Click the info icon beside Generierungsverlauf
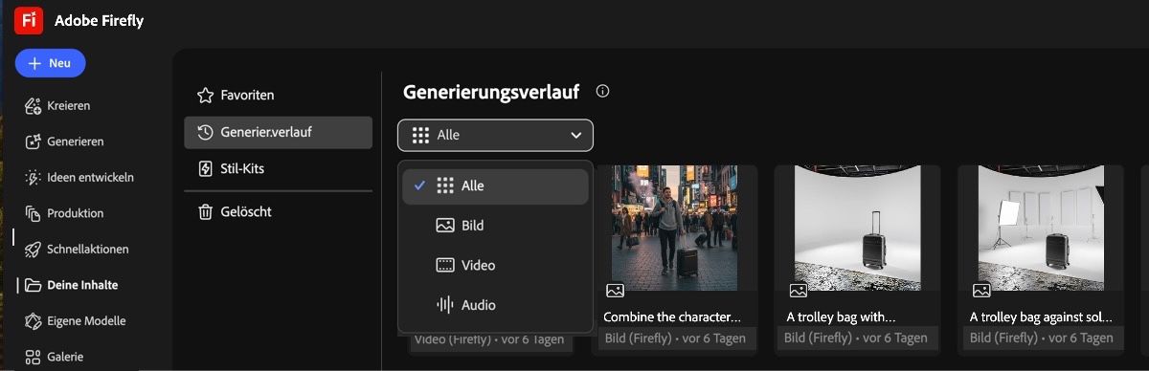The image size is (1149, 371). click(602, 92)
